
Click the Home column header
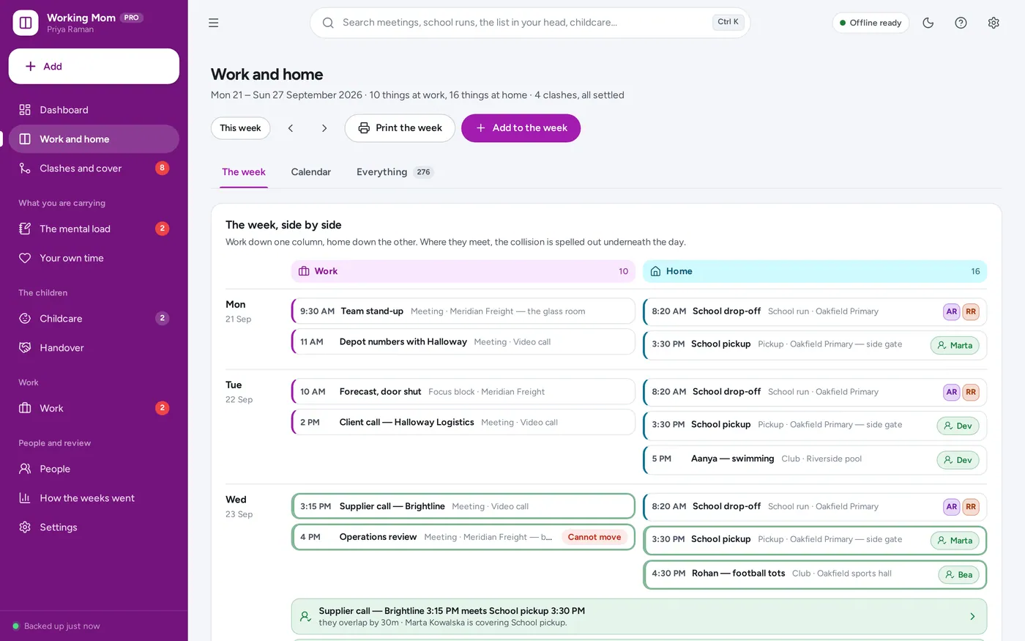pos(815,271)
